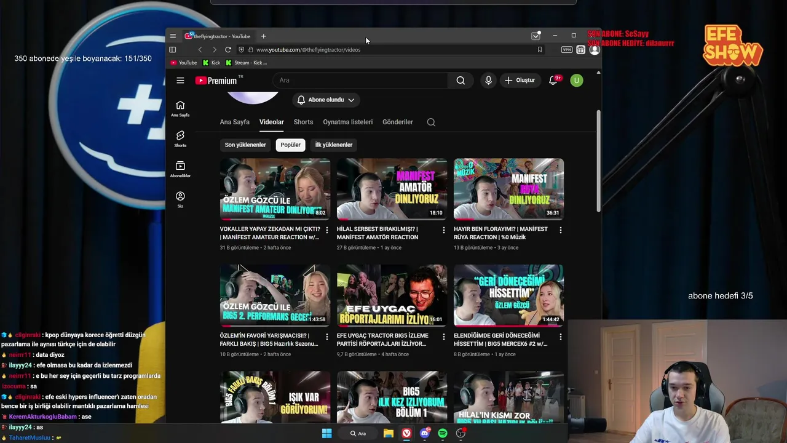The height and width of the screenshot is (443, 787).
Task: Open VOKALLER YAPAY ZEKADAN MI ÇIKTI video title
Action: click(x=270, y=233)
